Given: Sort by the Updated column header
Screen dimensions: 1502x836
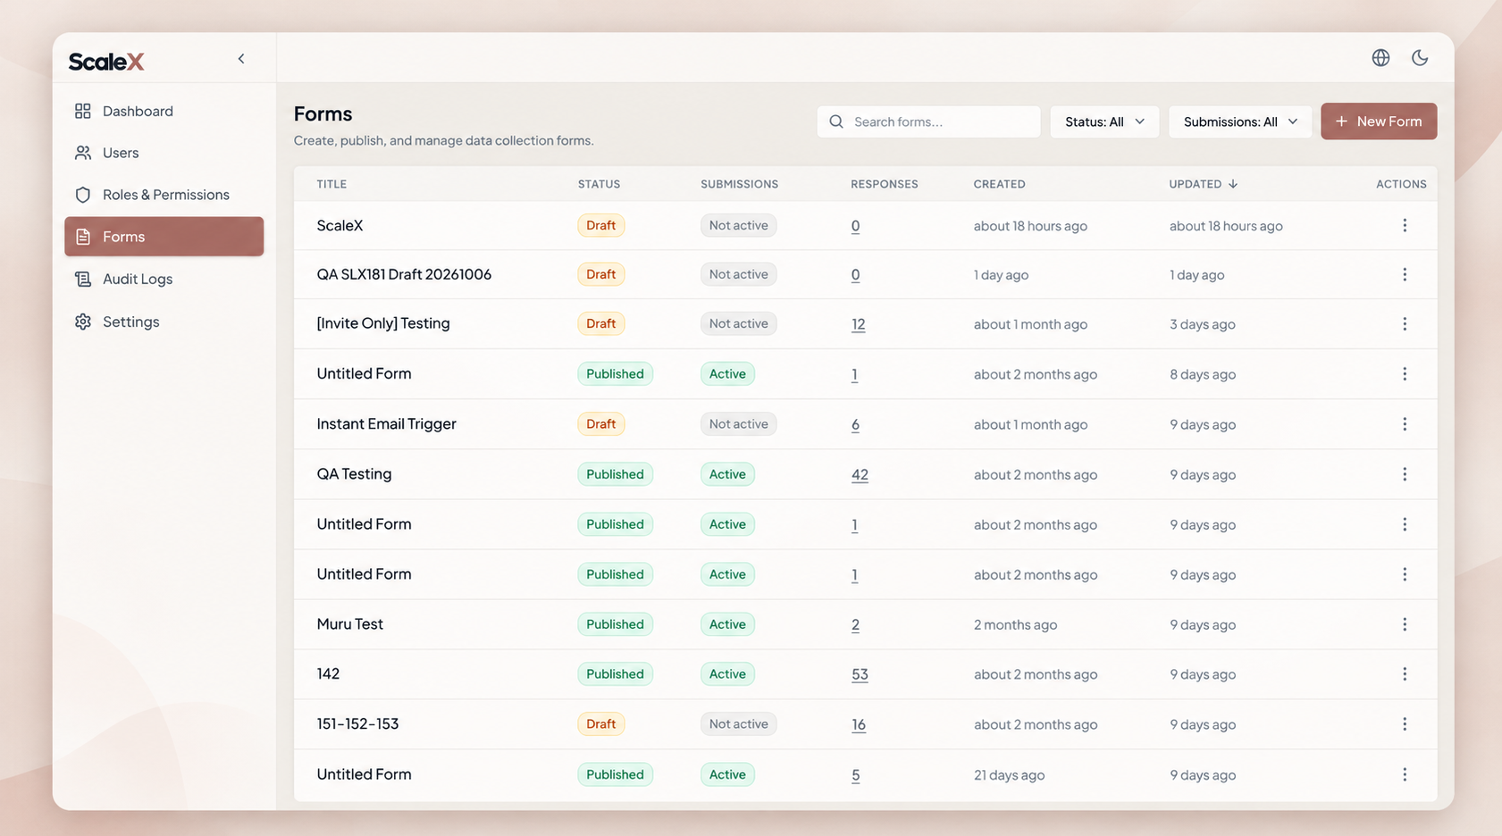Looking at the screenshot, I should coord(1203,184).
